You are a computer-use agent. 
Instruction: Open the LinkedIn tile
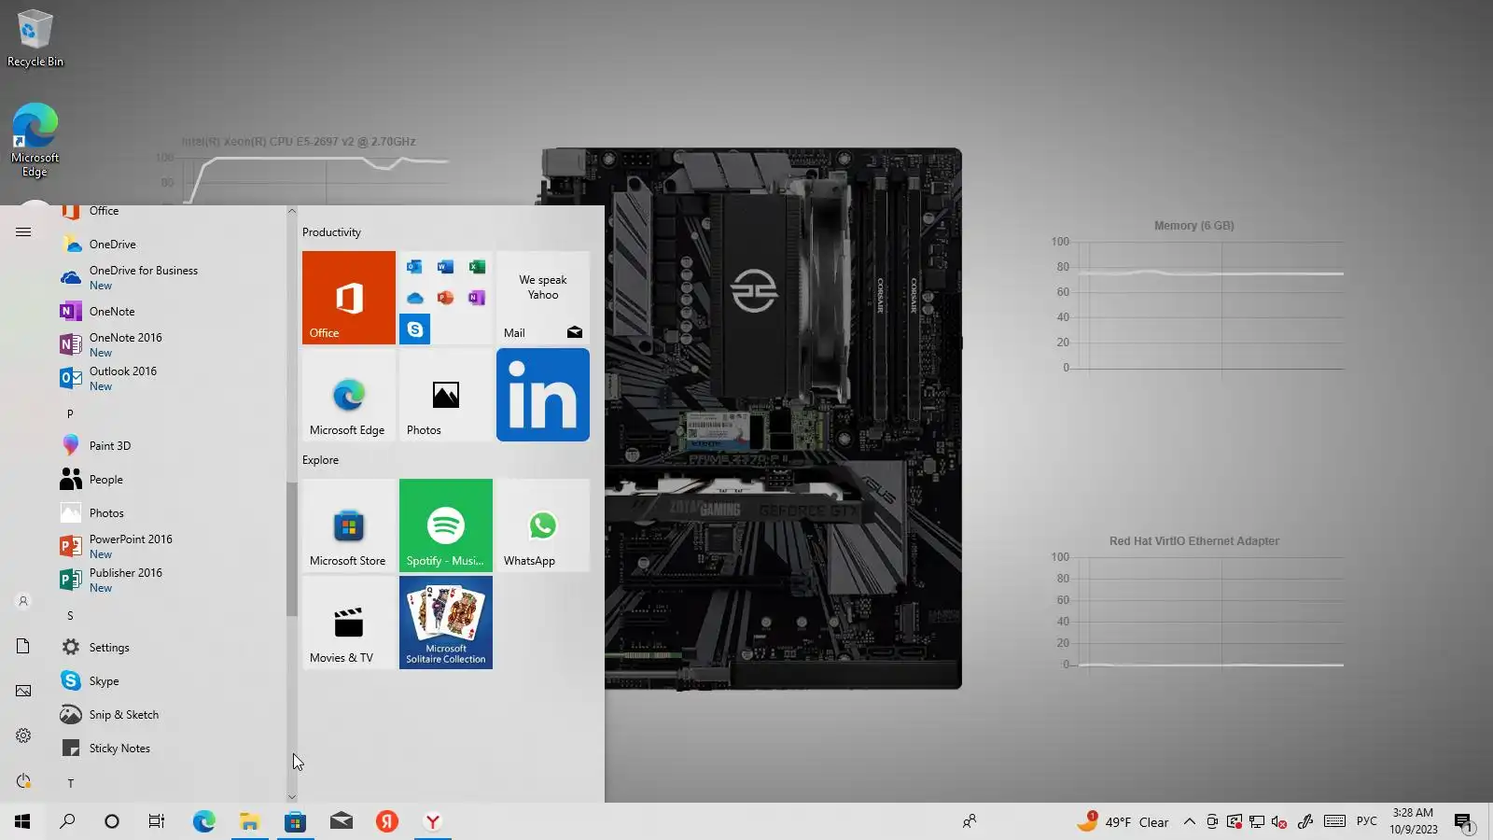(543, 395)
